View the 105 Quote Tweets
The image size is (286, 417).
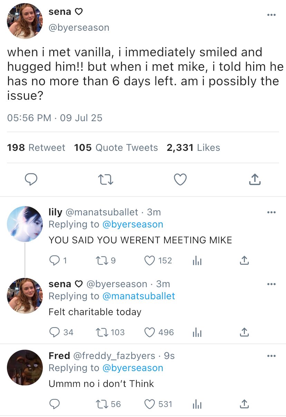(x=116, y=148)
